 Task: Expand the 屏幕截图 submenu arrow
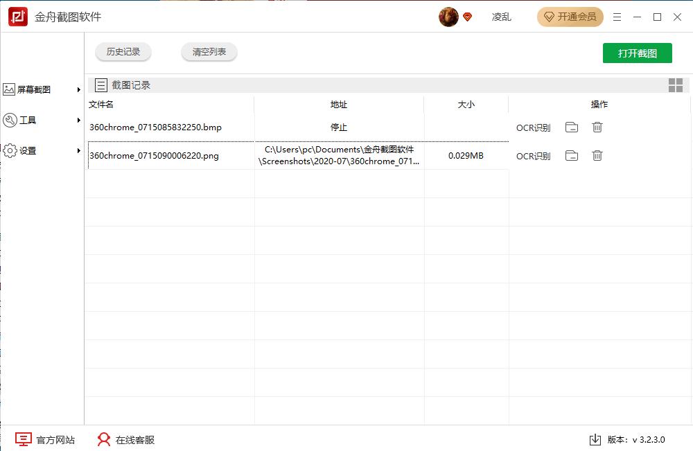click(x=79, y=89)
